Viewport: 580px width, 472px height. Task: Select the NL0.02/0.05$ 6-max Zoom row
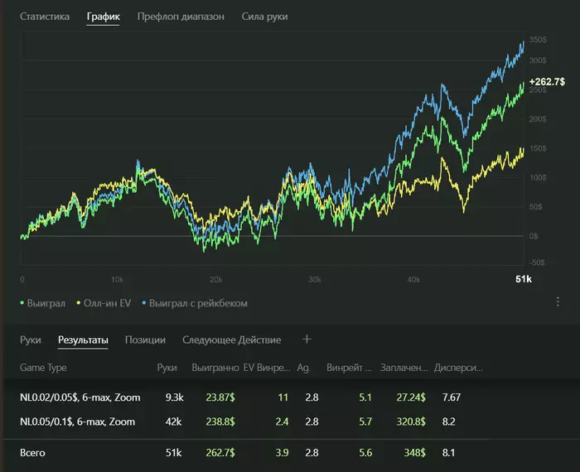coord(80,397)
